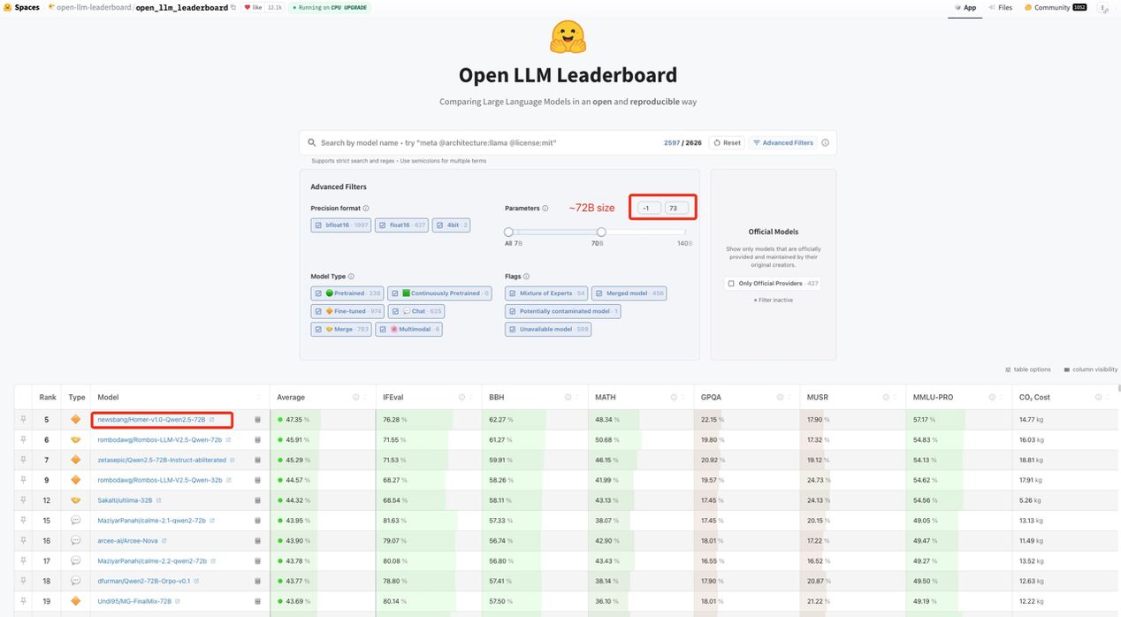Collapse the Advanced Filters panel toggle

coord(782,142)
